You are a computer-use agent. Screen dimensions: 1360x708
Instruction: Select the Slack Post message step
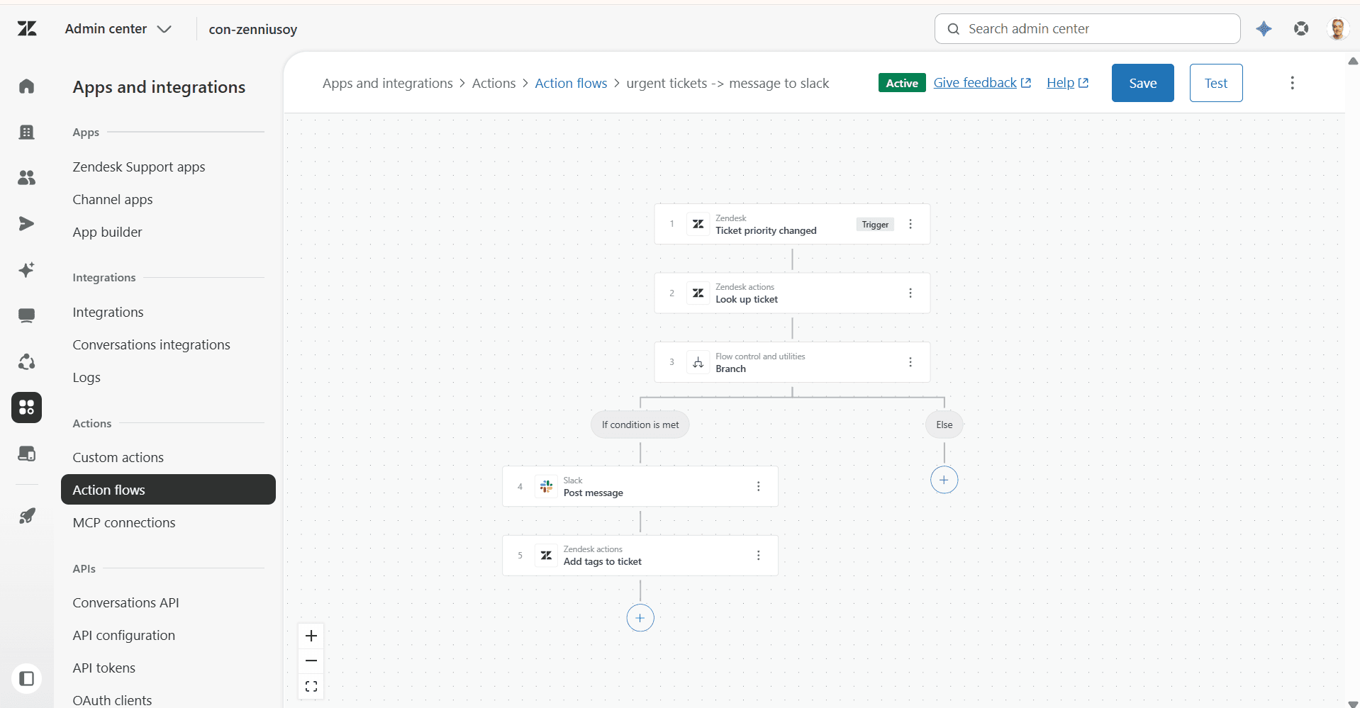(x=640, y=486)
